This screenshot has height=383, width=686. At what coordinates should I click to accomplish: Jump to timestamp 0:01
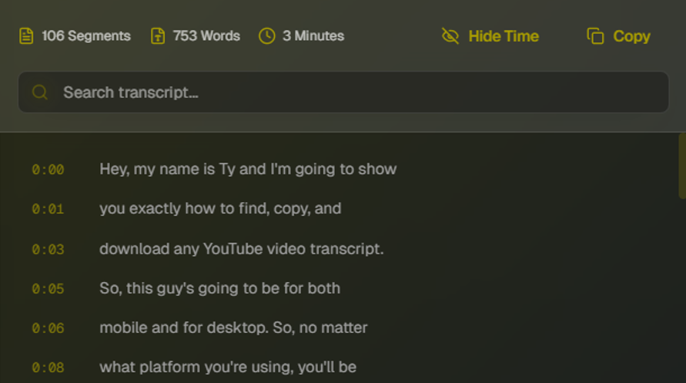click(x=48, y=209)
